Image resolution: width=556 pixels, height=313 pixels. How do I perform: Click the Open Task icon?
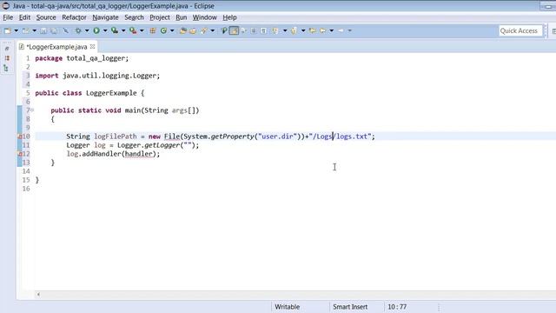[x=193, y=31]
